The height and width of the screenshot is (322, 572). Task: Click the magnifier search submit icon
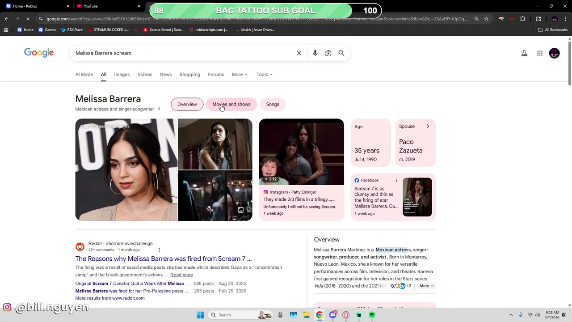[341, 53]
